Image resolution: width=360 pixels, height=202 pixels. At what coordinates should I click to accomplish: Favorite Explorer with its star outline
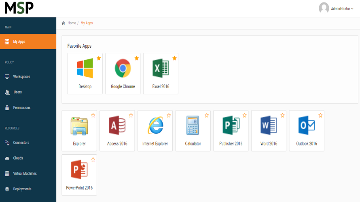(x=93, y=115)
